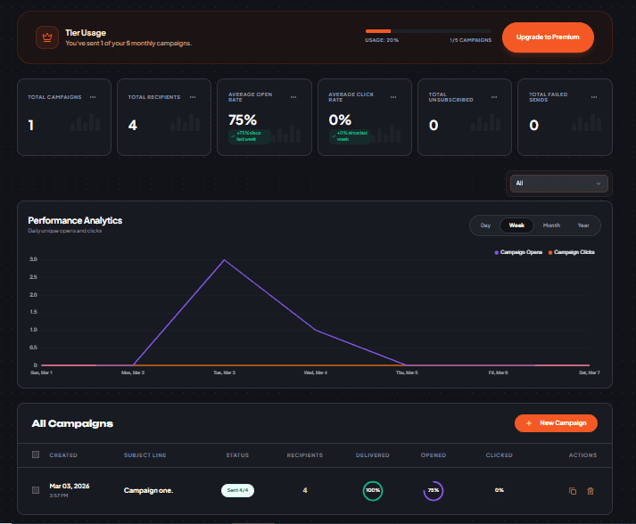Click the tier usage progress bar
Screen dimensions: 636x524
(x=428, y=31)
